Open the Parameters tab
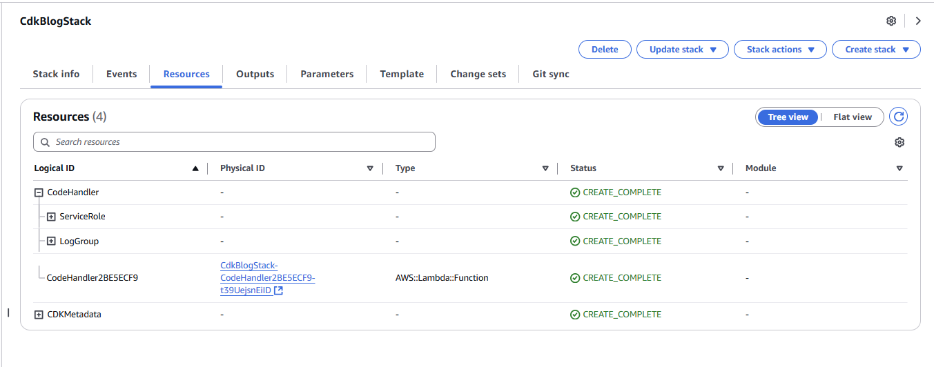 tap(327, 74)
